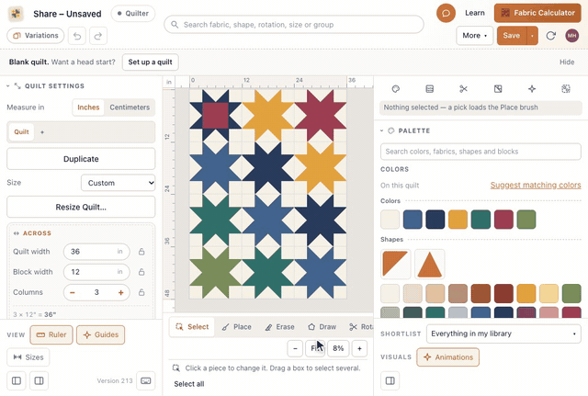Screen dimensions: 588x396
Task: Select the half-square triangle shape
Action: pyautogui.click(x=395, y=264)
